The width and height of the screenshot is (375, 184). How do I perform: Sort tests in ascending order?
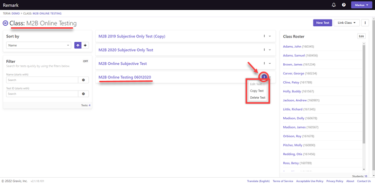[x=78, y=45]
